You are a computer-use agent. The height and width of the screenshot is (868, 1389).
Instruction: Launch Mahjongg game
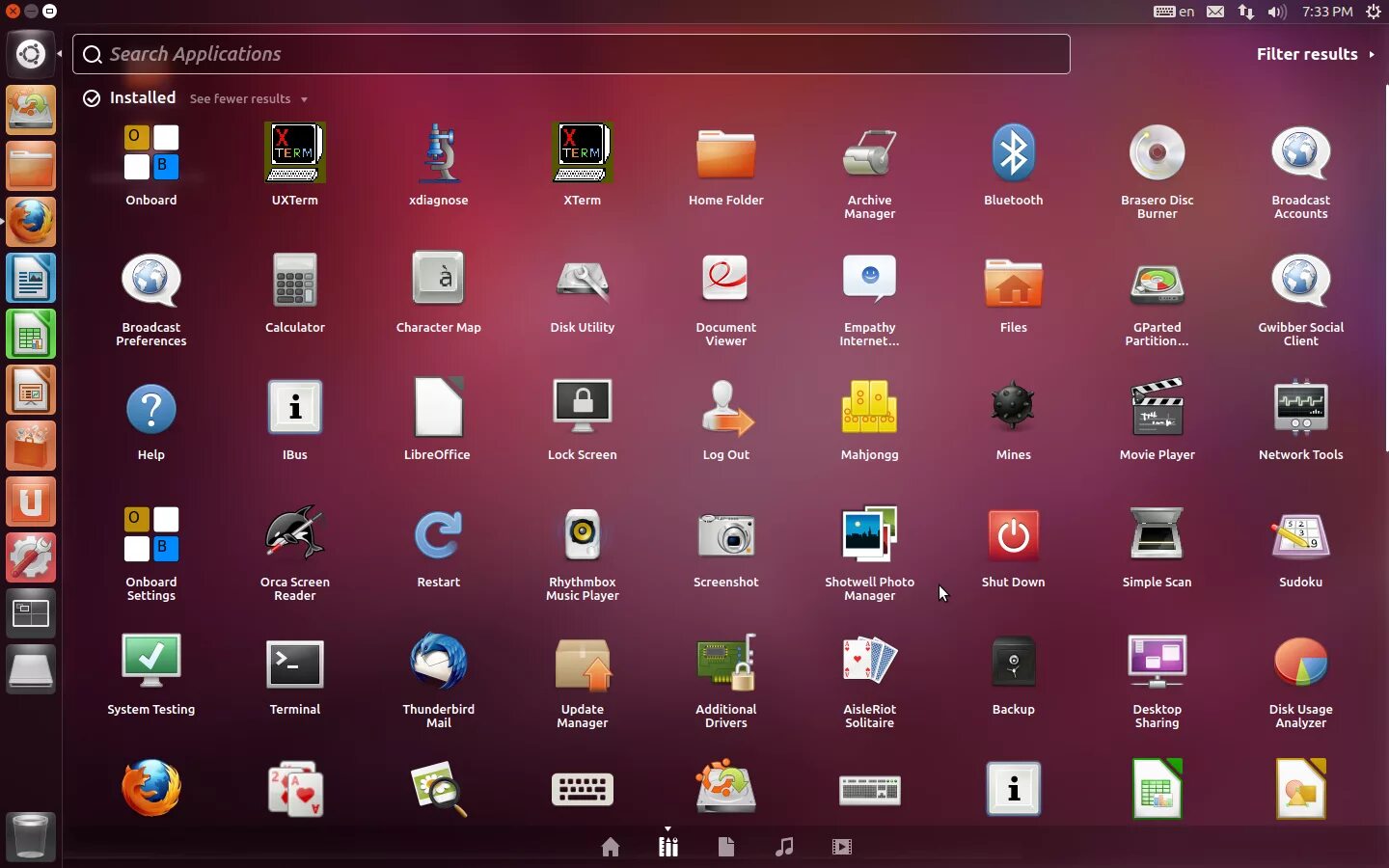(870, 409)
